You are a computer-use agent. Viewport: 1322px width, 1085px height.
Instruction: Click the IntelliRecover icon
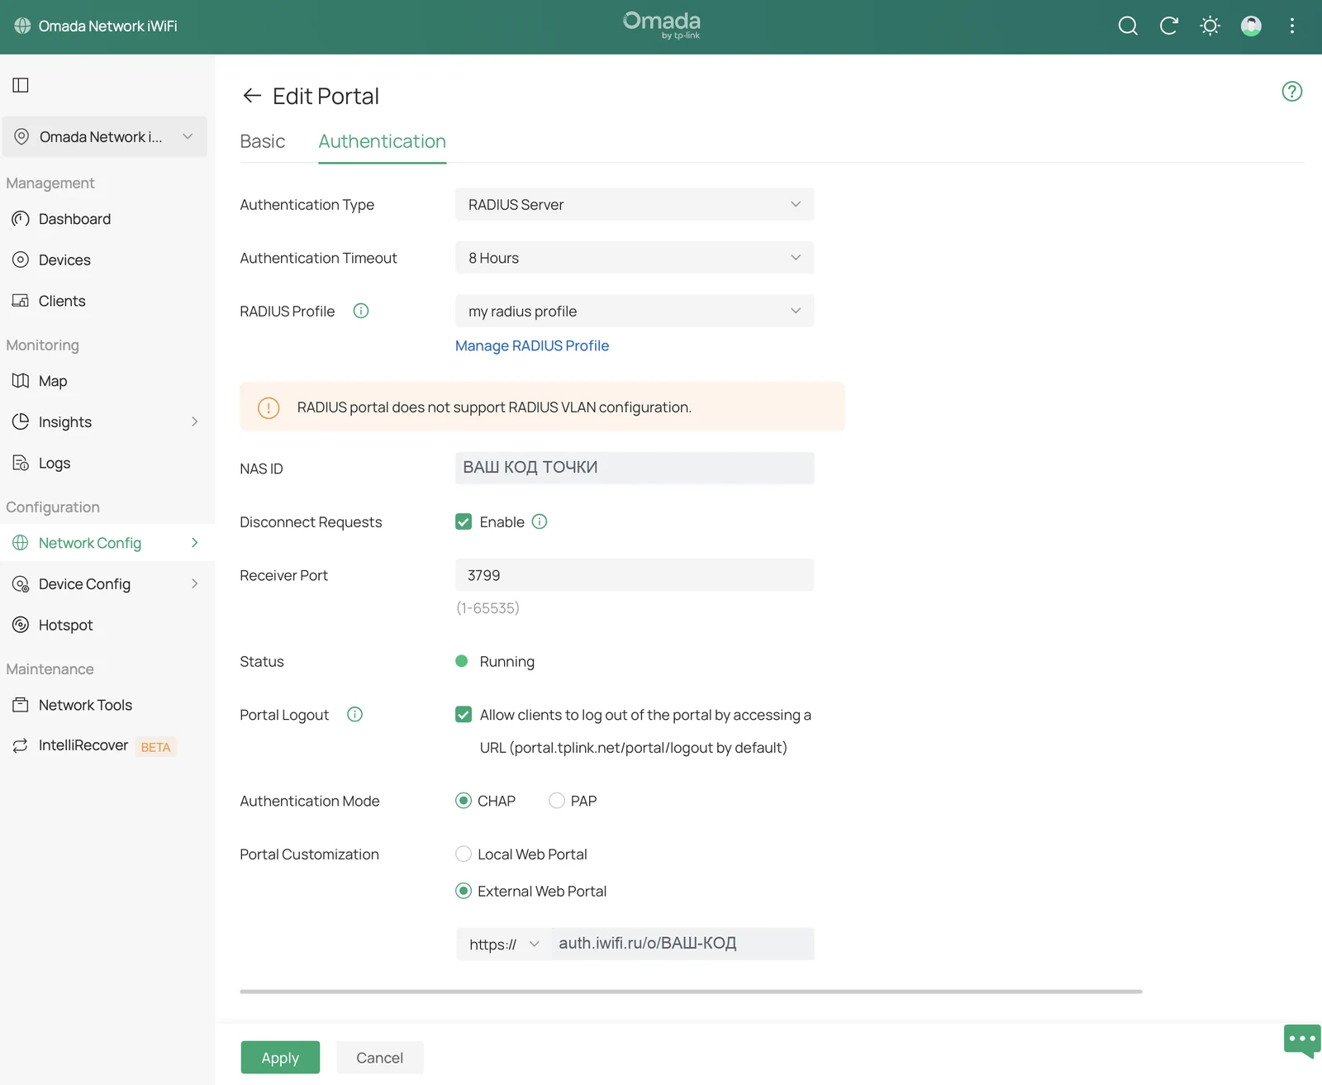(21, 745)
